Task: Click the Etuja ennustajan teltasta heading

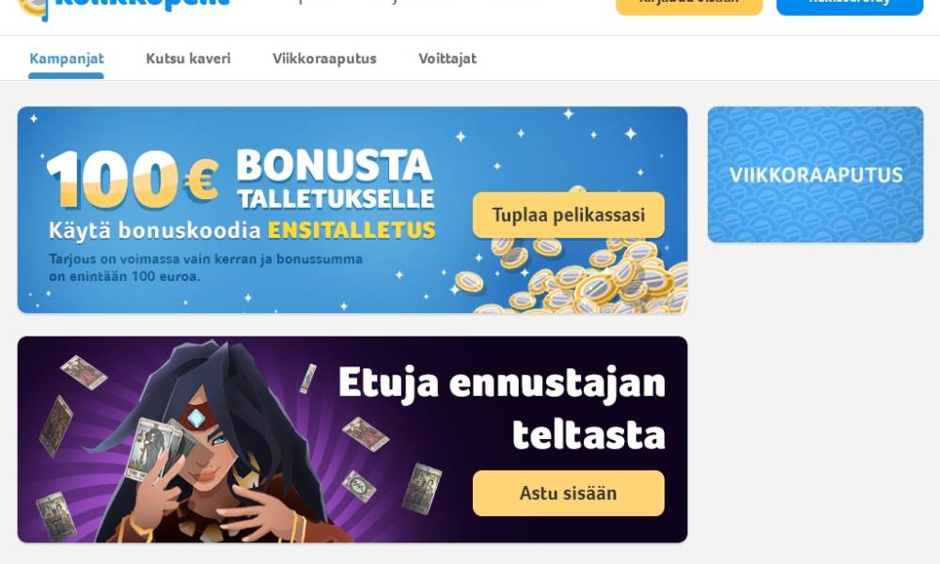Action: 502,408
